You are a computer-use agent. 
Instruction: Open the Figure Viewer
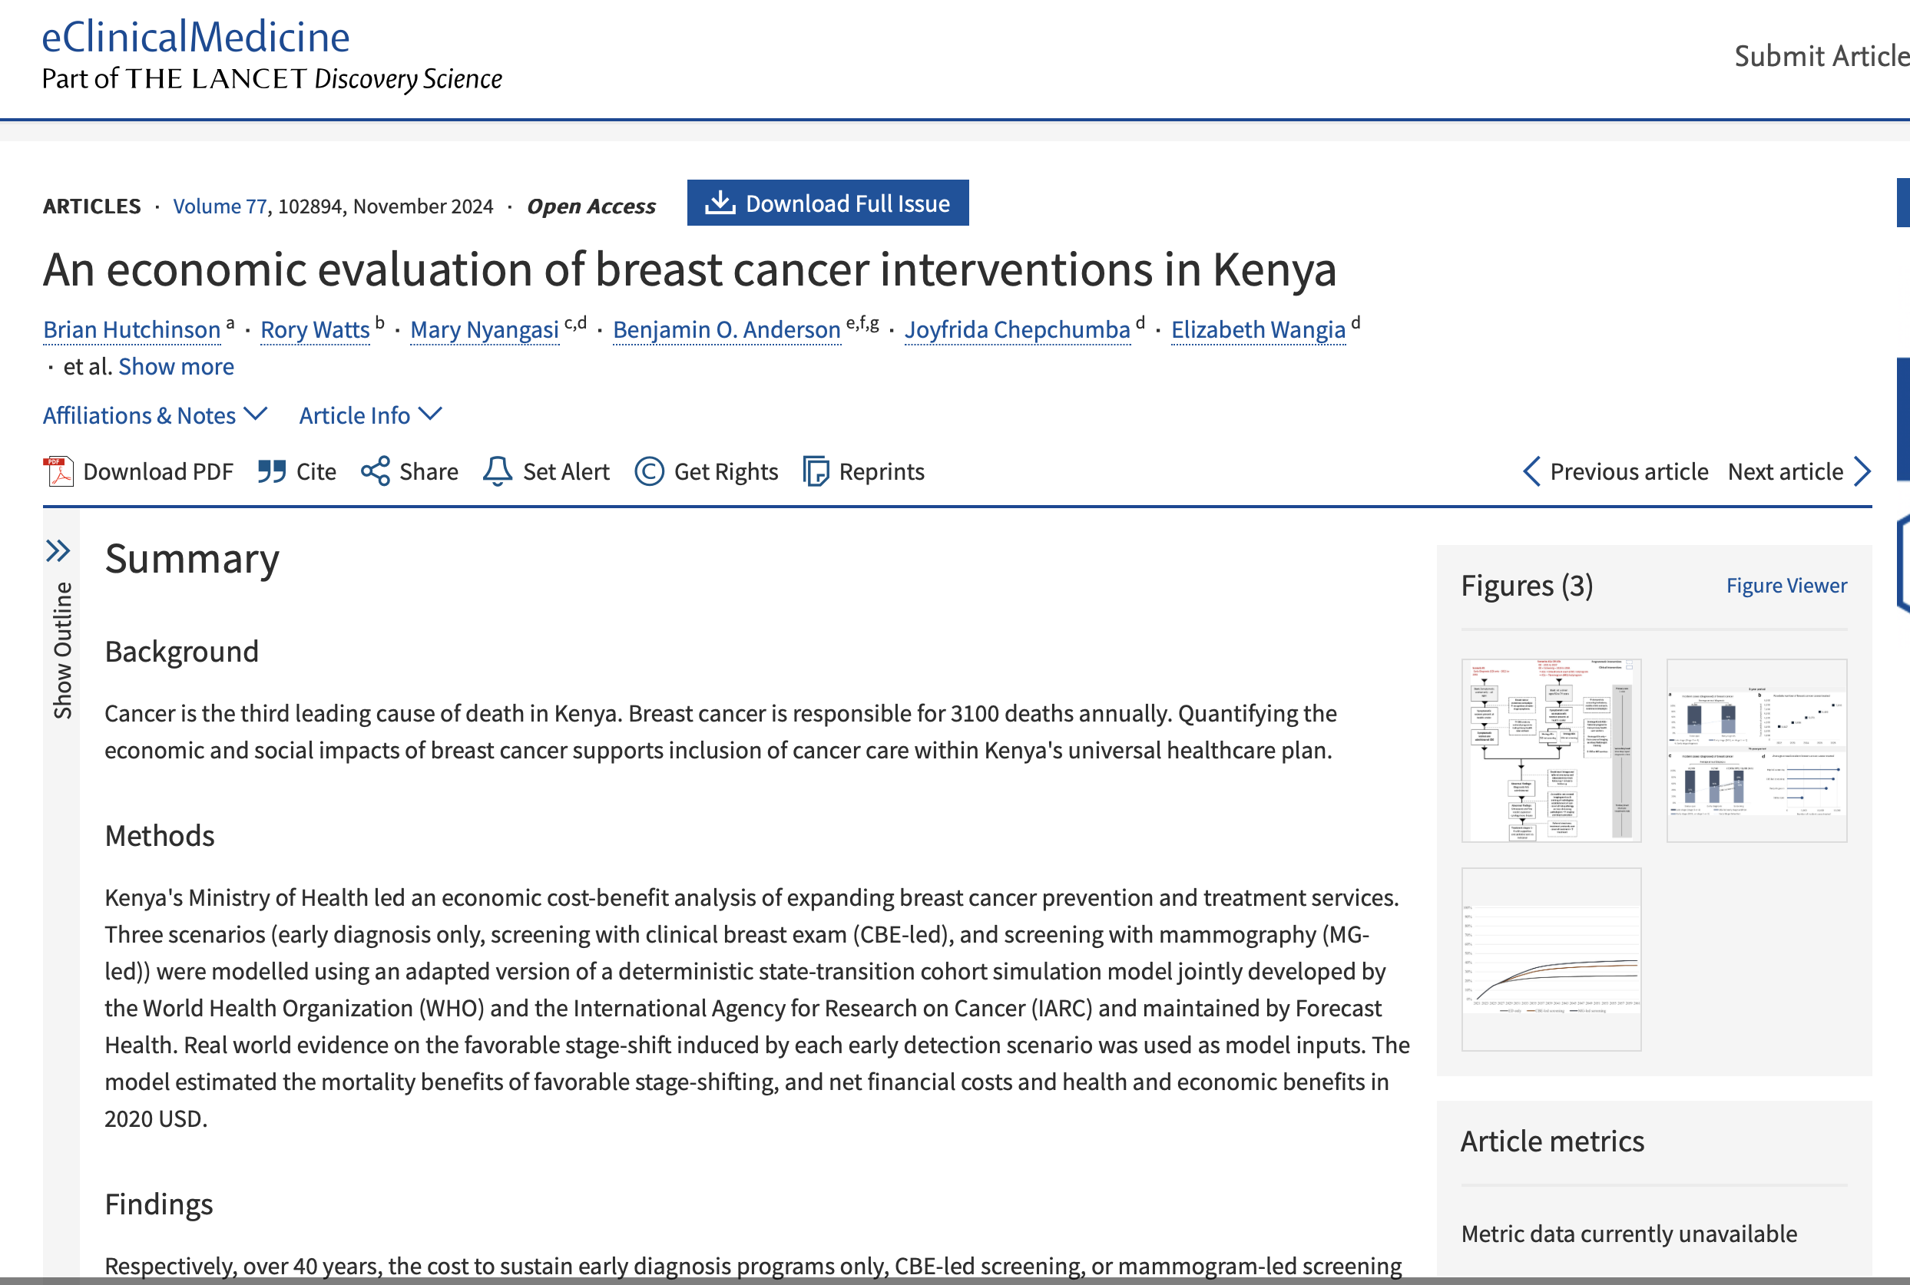(x=1786, y=585)
